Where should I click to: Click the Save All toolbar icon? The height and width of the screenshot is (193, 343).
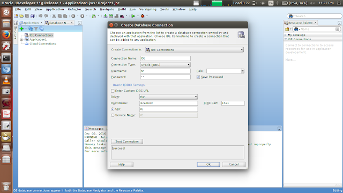point(33,16)
